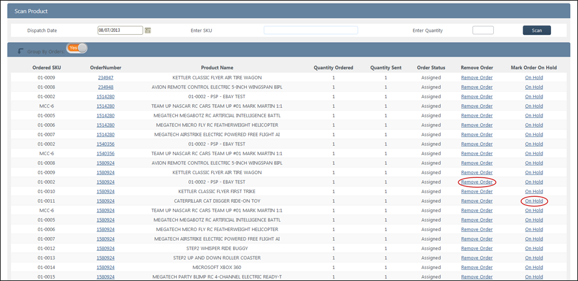
Task: Open order 1514280 in the 01-0002 row
Action: point(105,96)
